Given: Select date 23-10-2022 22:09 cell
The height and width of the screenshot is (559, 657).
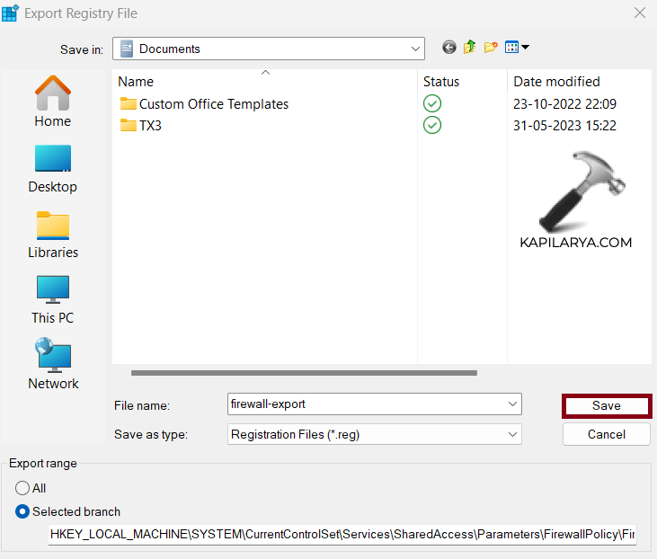Looking at the screenshot, I should (564, 103).
